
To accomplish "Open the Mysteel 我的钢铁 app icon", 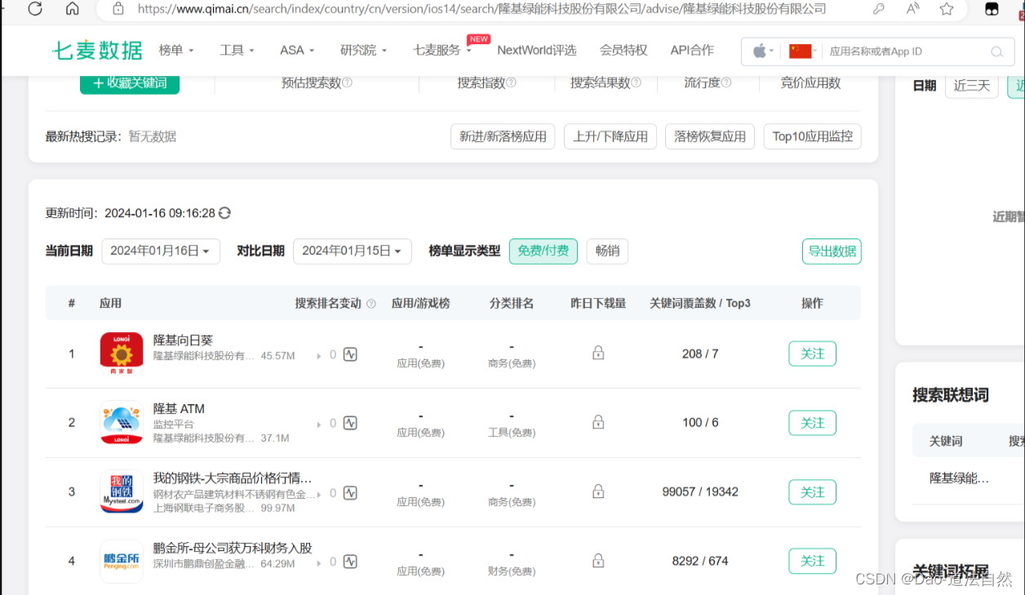I will (122, 492).
